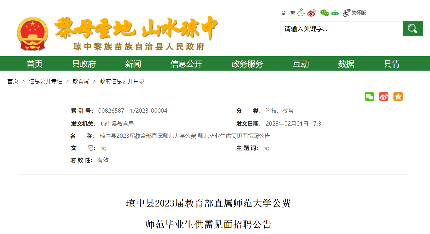
Task: Go to 信息公开专栏 in the breadcrumb
Action: tap(46, 81)
